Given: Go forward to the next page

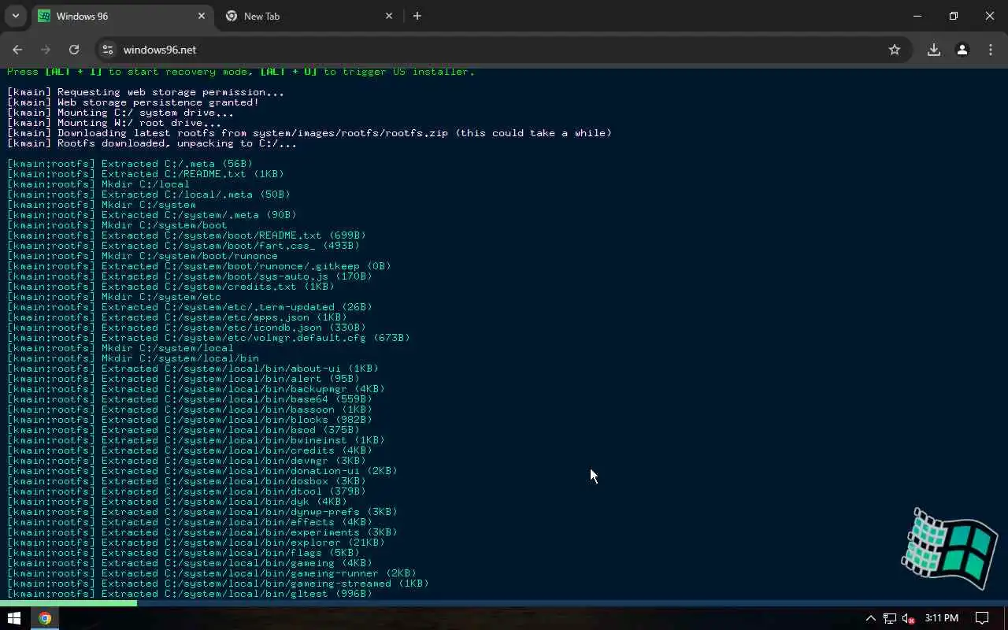Looking at the screenshot, I should coord(46,50).
